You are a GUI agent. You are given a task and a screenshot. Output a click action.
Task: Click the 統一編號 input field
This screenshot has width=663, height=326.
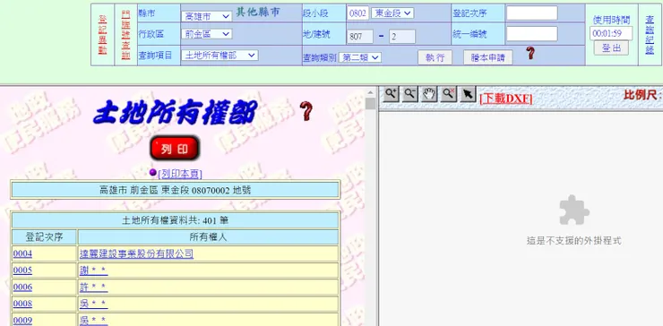532,34
